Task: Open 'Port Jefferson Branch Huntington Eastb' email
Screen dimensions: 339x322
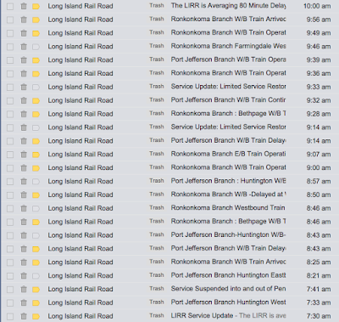Action: [x=228, y=275]
